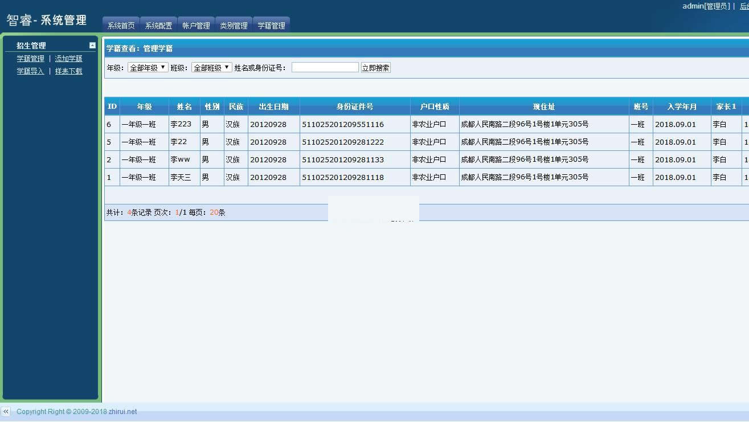
Task: Click the name or ID search input box
Action: (x=325, y=67)
